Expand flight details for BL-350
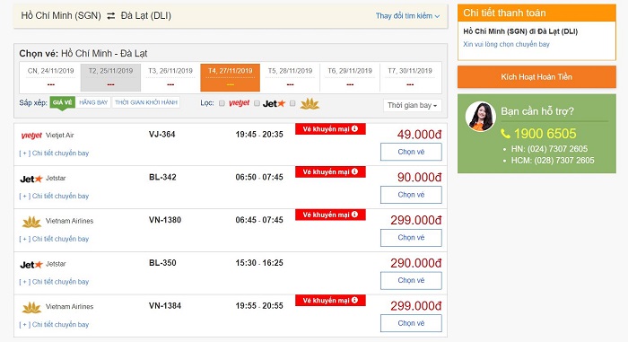Viewport: 628px width, 342px height. [x=54, y=282]
